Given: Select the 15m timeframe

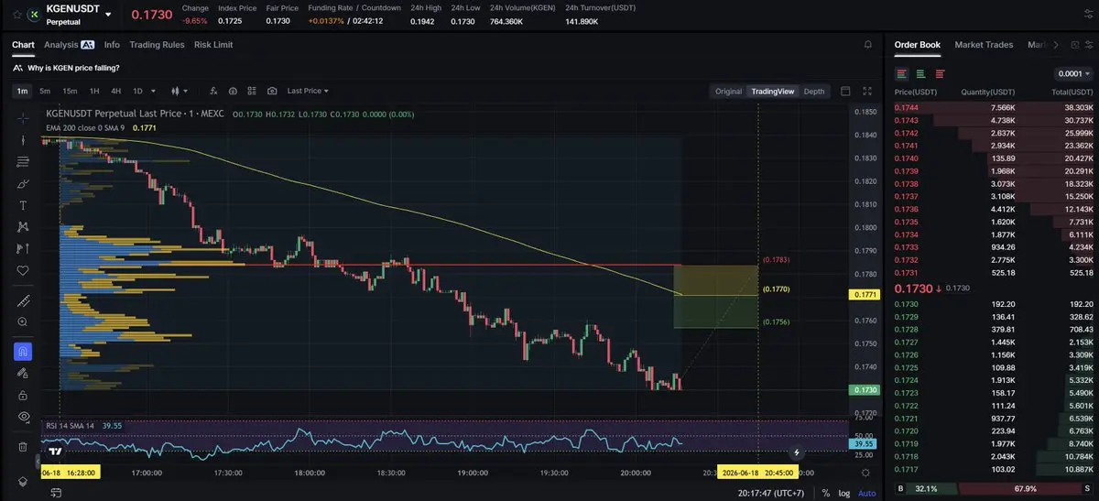Looking at the screenshot, I should pyautogui.click(x=70, y=91).
